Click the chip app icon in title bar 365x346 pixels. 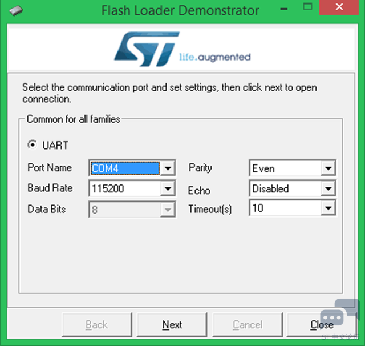(x=16, y=11)
